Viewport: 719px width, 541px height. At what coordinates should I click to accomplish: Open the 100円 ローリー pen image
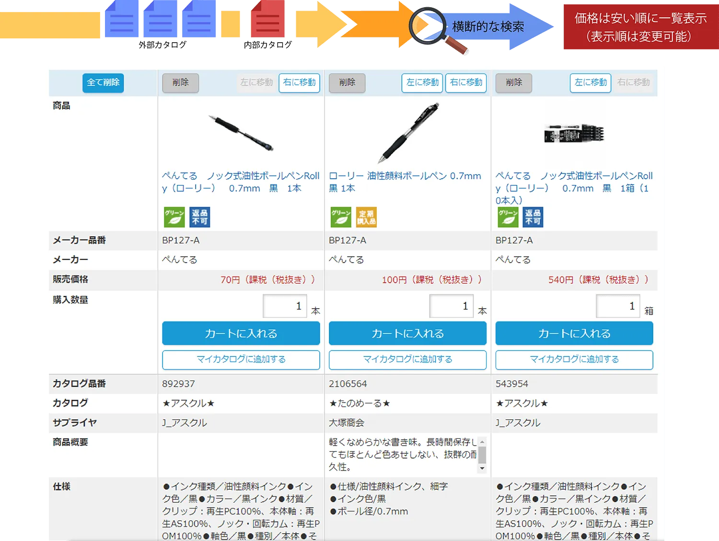coord(408,133)
